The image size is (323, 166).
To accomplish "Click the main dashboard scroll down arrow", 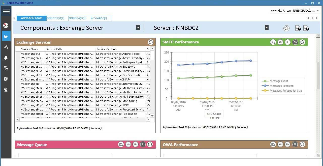I will pyautogui.click(x=318, y=155).
